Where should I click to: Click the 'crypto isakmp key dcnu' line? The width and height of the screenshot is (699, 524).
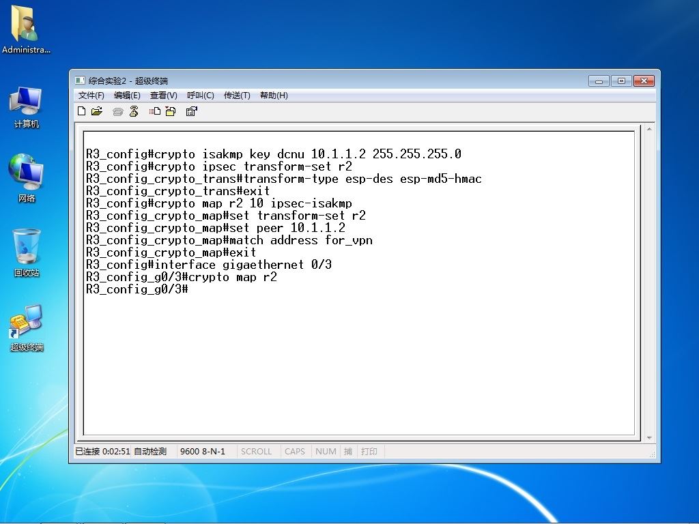[x=274, y=155]
